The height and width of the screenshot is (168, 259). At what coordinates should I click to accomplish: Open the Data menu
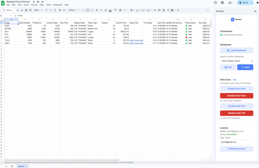(42, 5)
